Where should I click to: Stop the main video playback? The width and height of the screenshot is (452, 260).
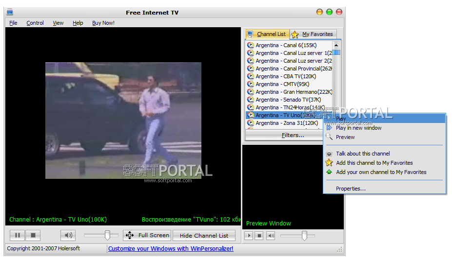33,235
